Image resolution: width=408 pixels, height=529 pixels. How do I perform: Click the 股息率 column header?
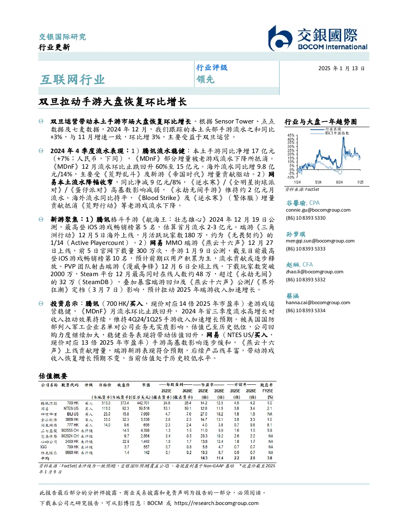[x=266, y=385]
